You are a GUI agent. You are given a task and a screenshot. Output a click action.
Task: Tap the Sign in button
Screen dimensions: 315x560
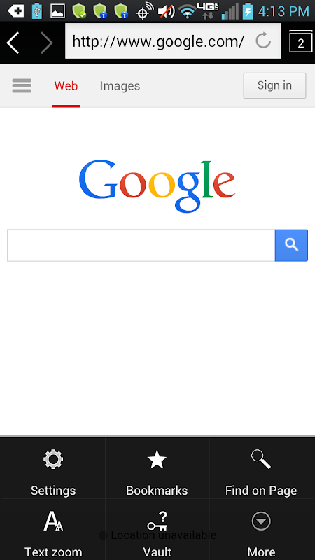point(274,85)
